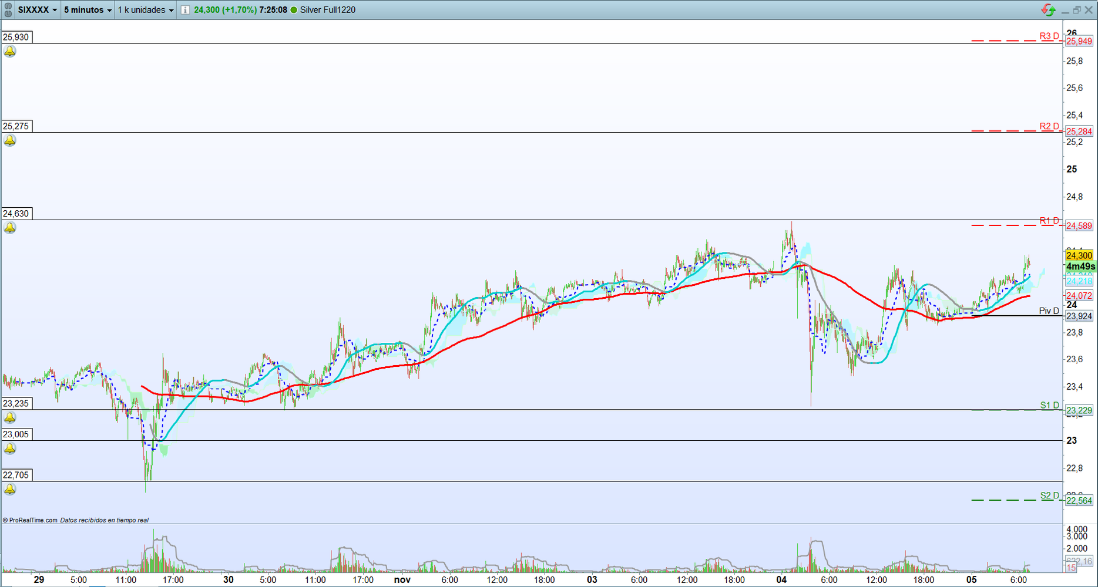This screenshot has width=1098, height=587.
Task: Click the Silver Full1220 instrument name
Action: [328, 10]
